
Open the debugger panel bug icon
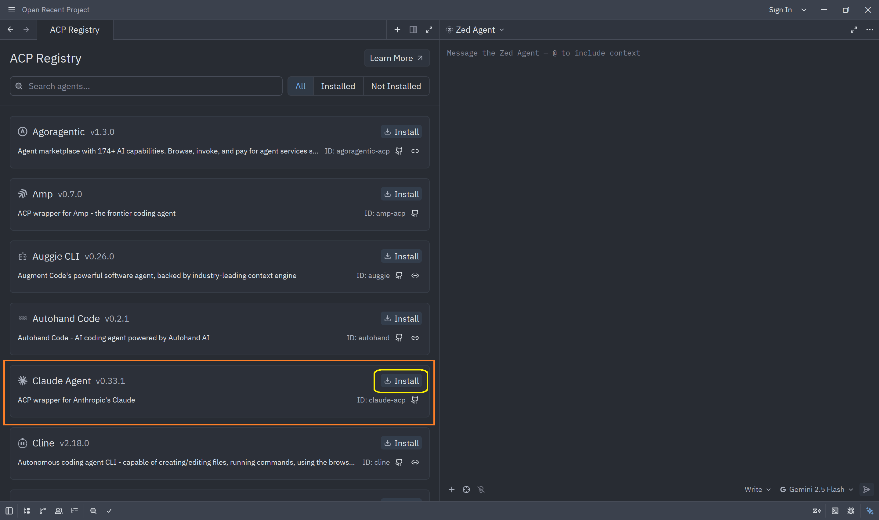[851, 511]
